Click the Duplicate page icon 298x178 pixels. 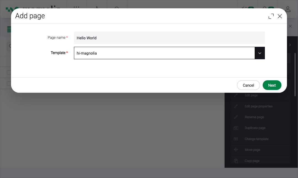click(x=236, y=128)
